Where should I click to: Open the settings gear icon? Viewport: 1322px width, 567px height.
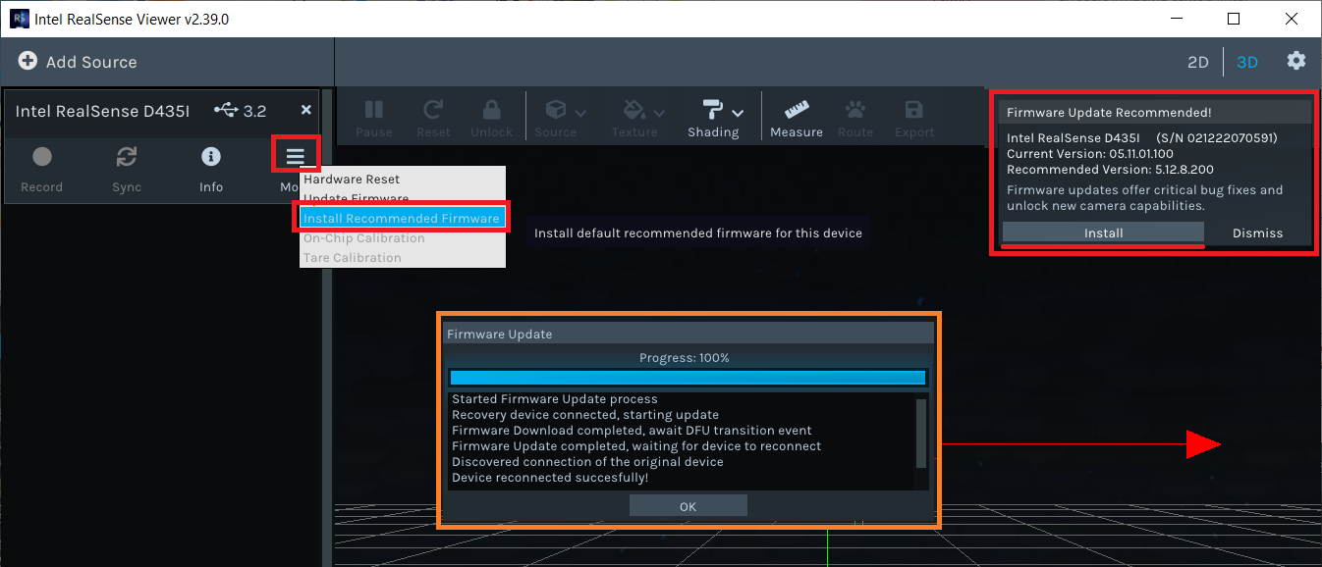pos(1296,61)
